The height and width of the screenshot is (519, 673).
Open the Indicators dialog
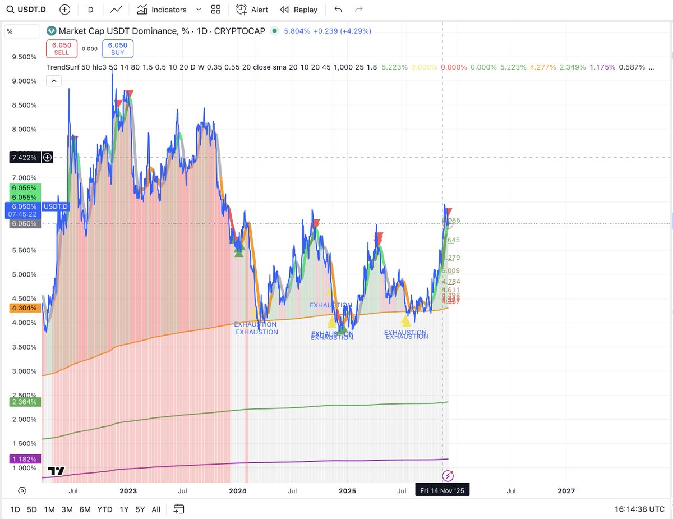[x=162, y=10]
